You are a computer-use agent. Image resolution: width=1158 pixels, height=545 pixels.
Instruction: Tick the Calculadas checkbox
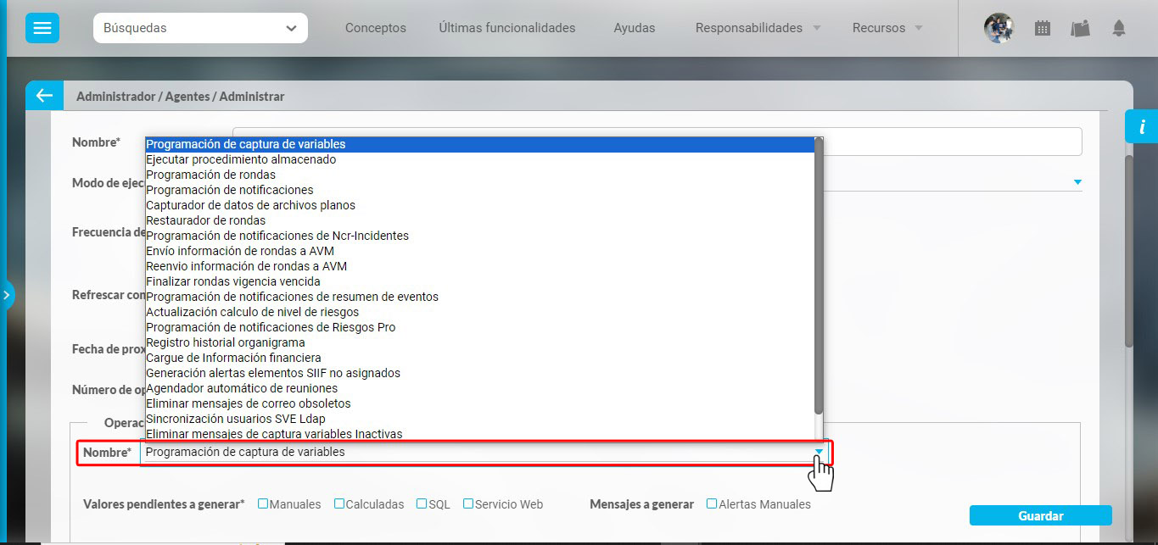click(339, 503)
